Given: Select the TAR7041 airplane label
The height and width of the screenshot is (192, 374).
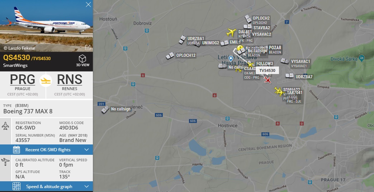Looking at the screenshot, I should pyautogui.click(x=294, y=92).
